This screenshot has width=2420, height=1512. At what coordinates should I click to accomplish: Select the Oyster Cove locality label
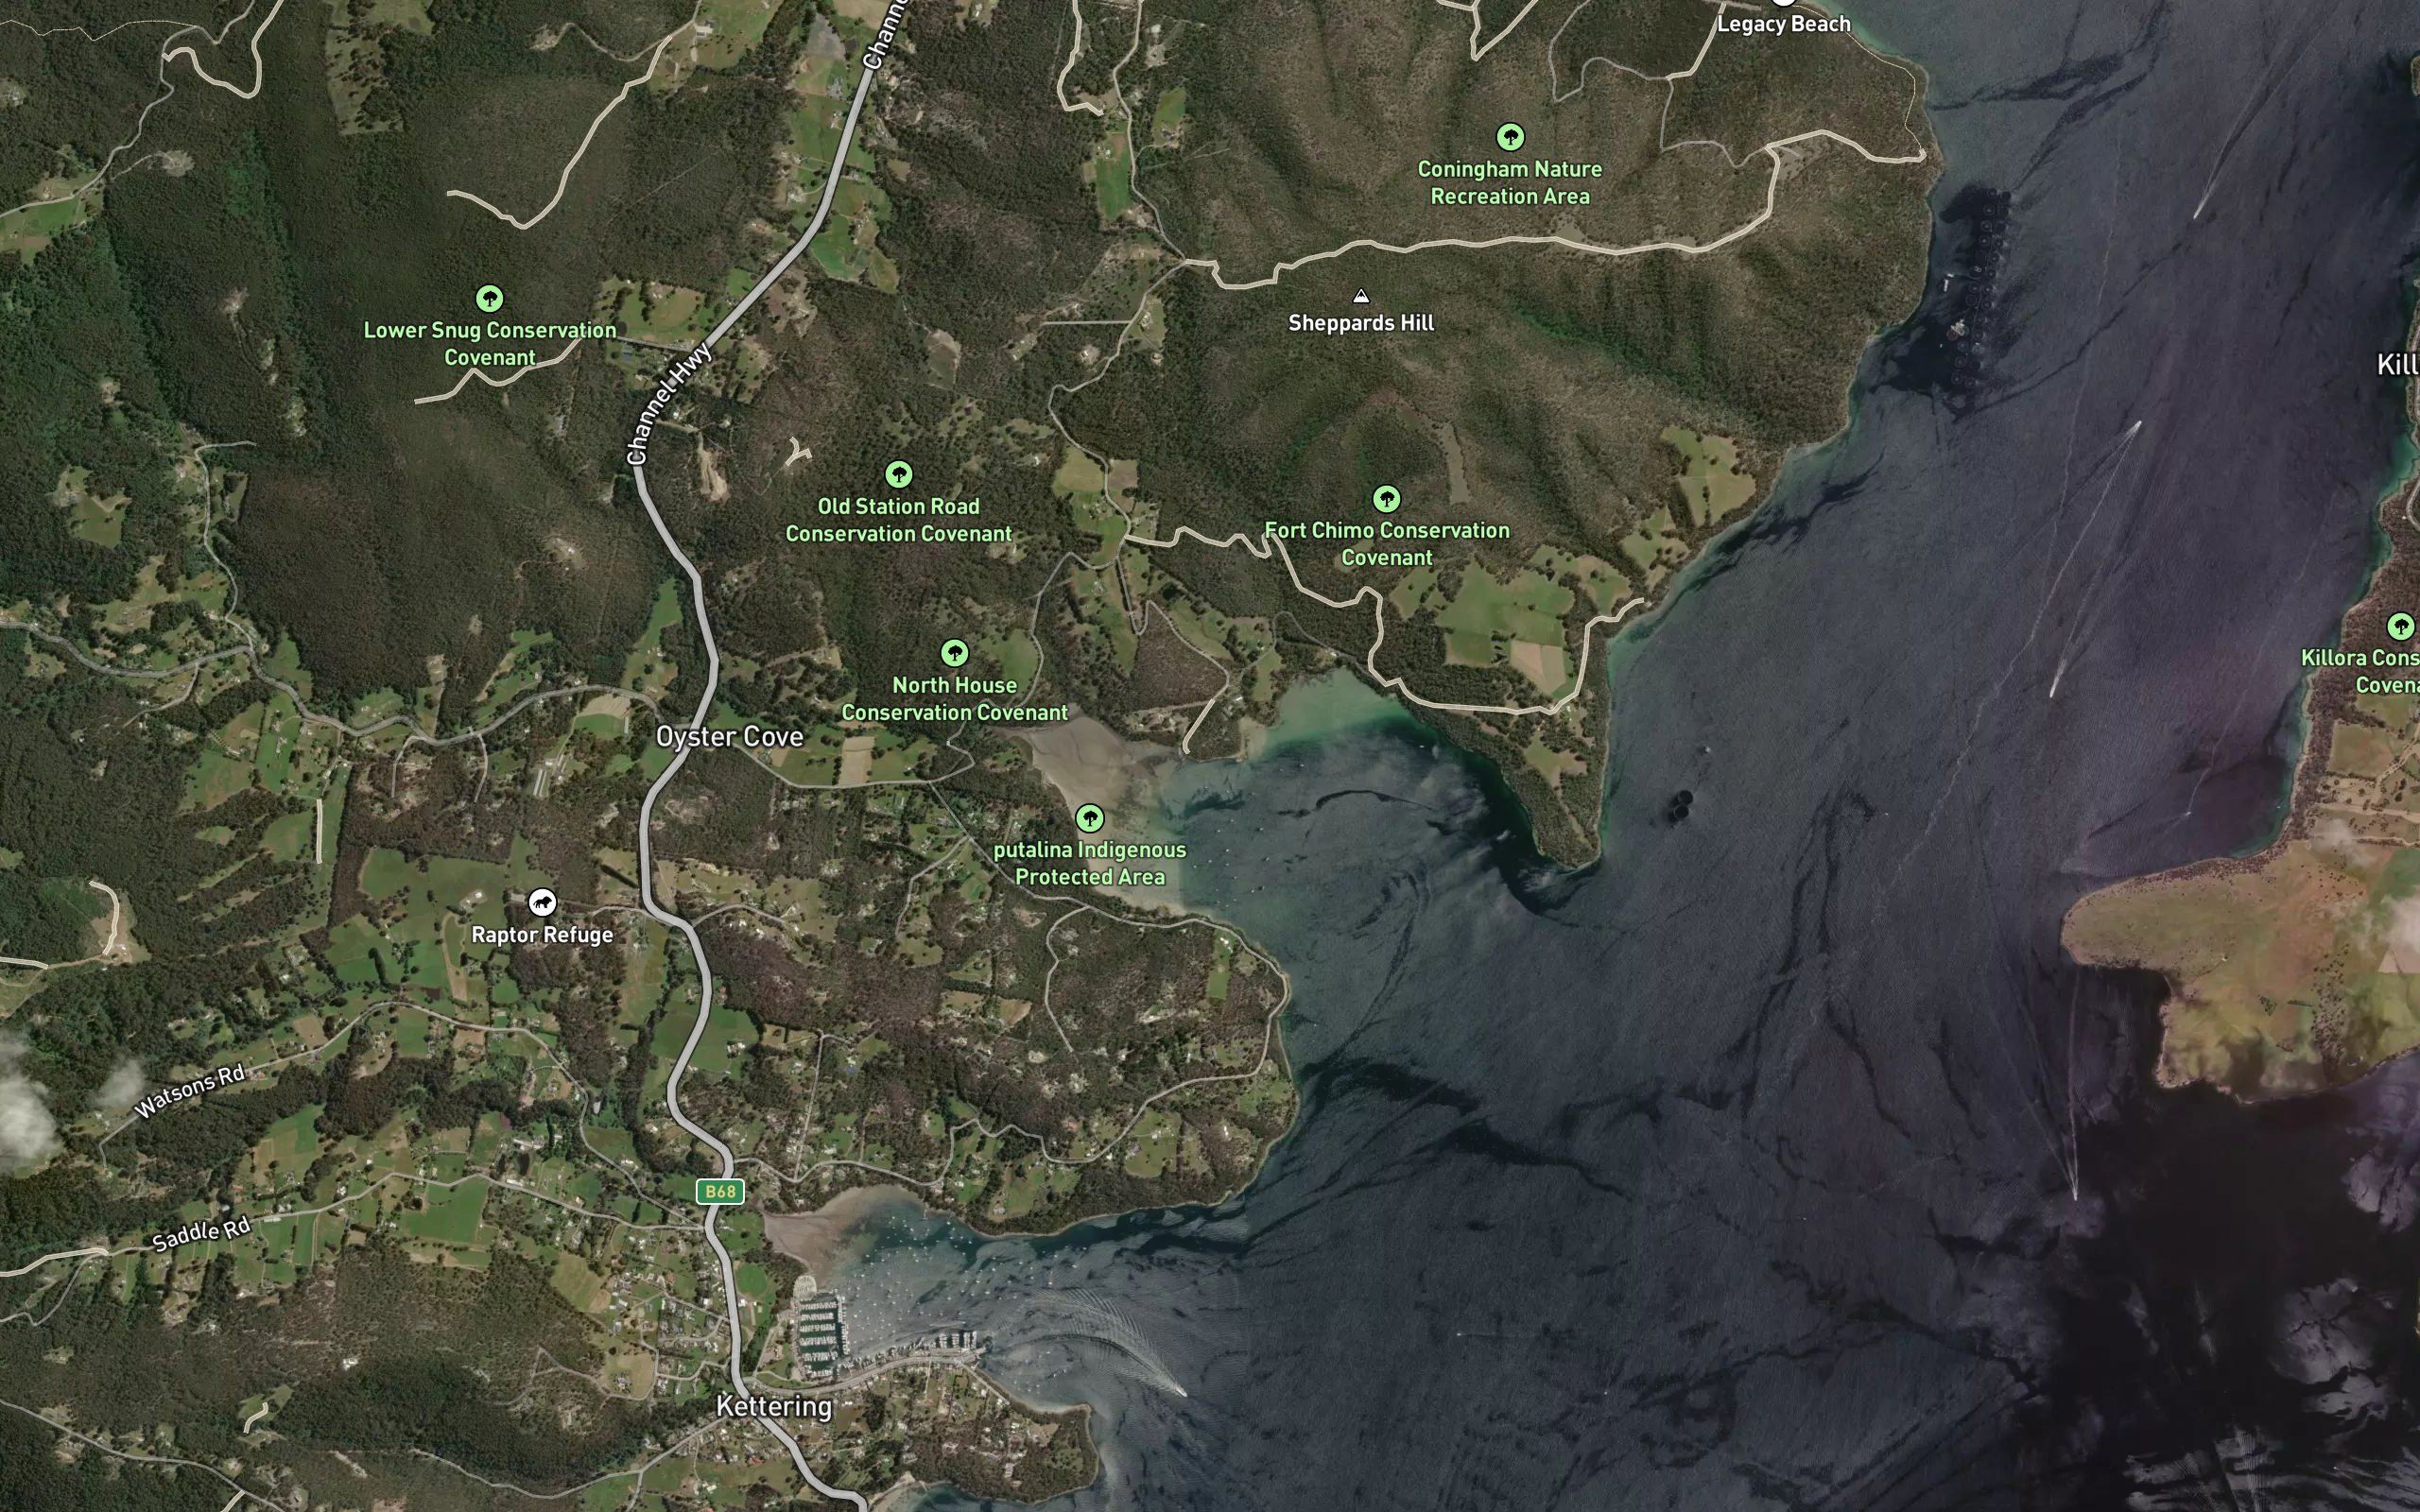click(730, 737)
